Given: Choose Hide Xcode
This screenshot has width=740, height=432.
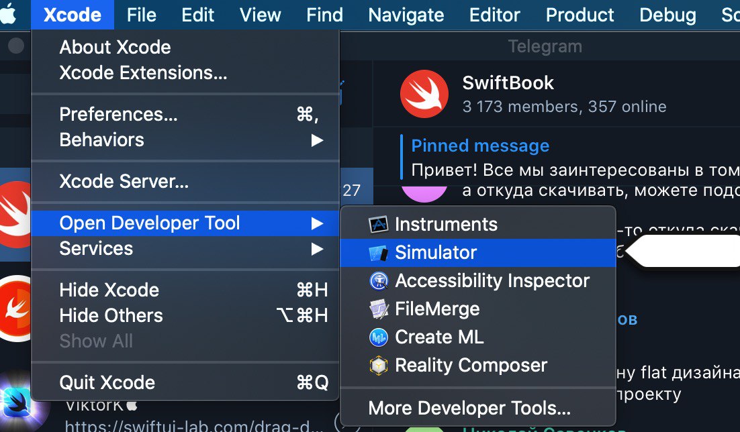Looking at the screenshot, I should [185, 290].
